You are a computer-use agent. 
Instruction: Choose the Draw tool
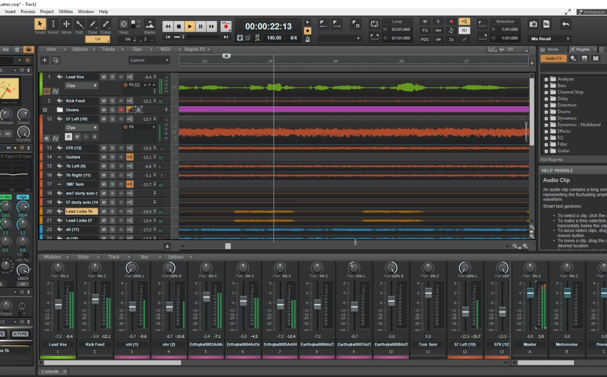pos(92,24)
